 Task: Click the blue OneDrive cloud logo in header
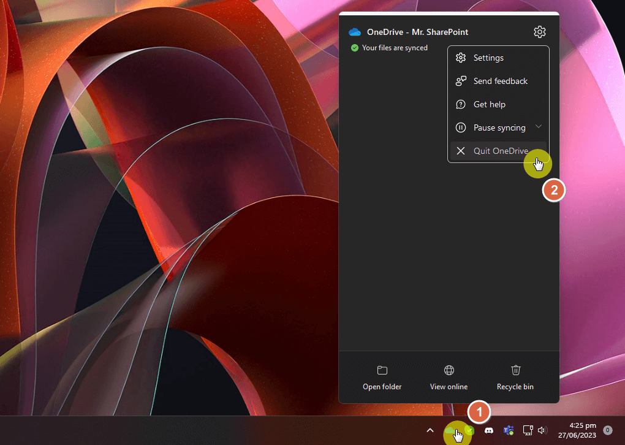(354, 32)
